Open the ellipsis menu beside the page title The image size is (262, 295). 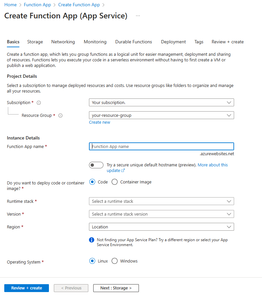[138, 16]
